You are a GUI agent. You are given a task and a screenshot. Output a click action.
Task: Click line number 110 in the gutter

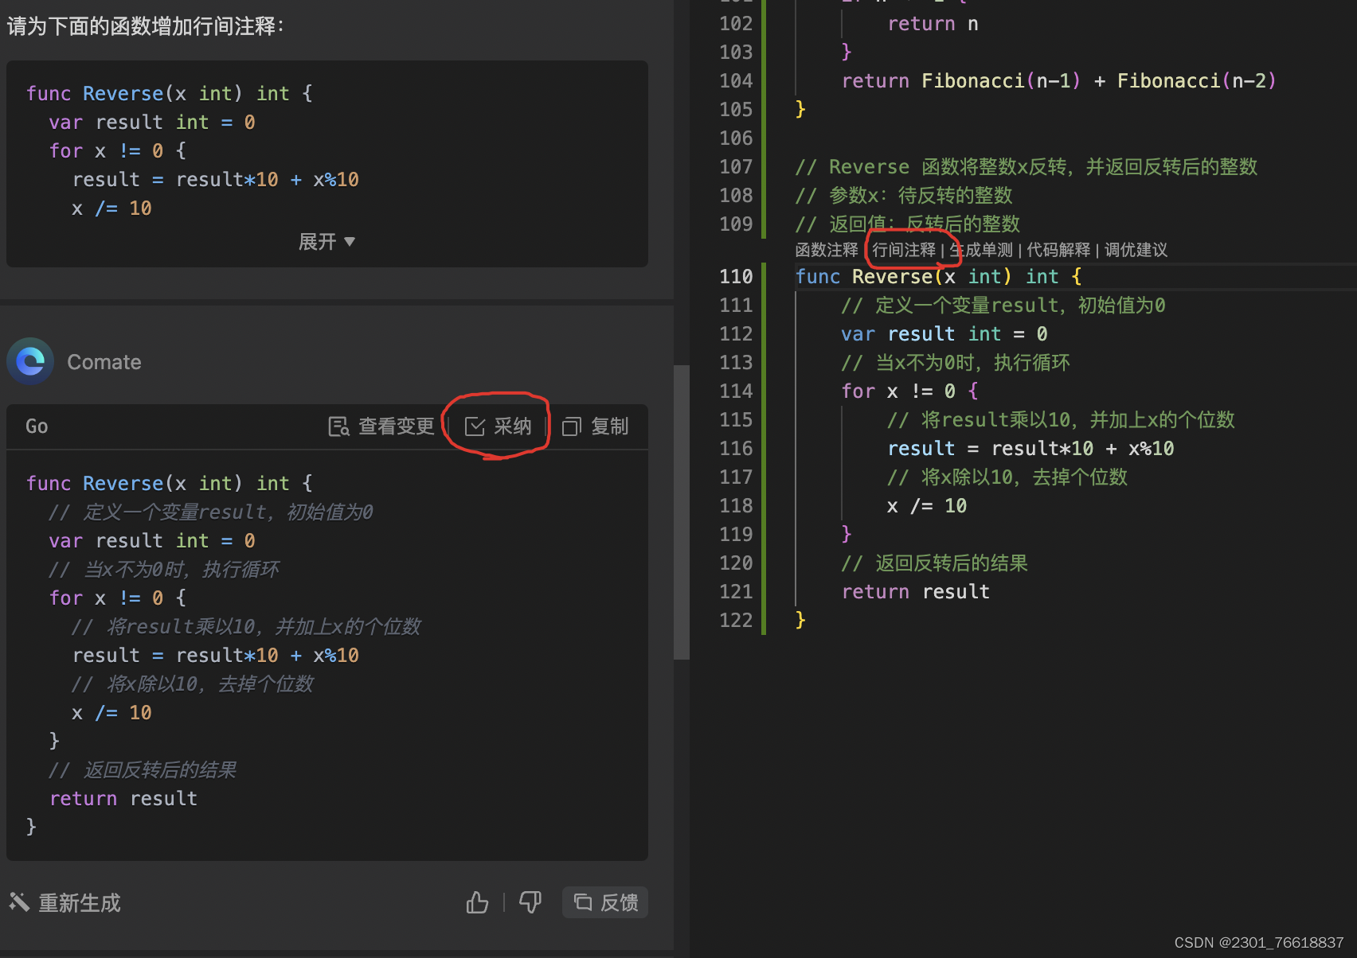coord(736,277)
